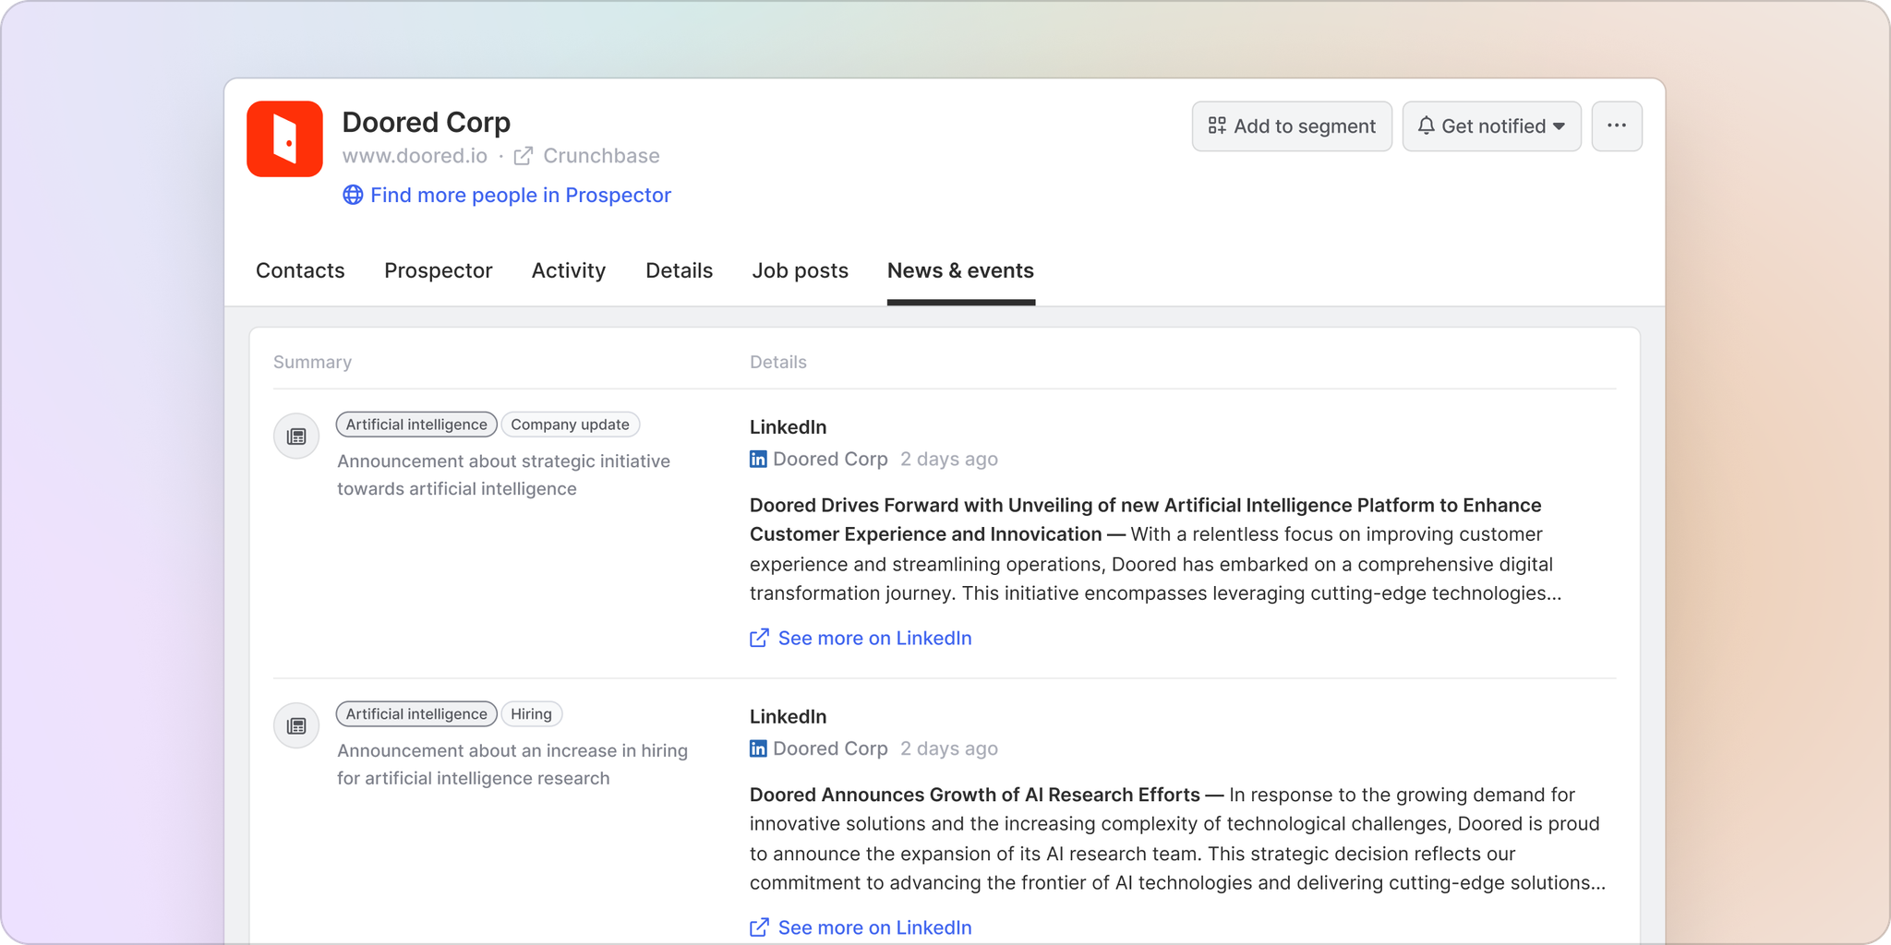Follow the Find more people in Prospector link
The width and height of the screenshot is (1891, 945).
click(x=521, y=195)
